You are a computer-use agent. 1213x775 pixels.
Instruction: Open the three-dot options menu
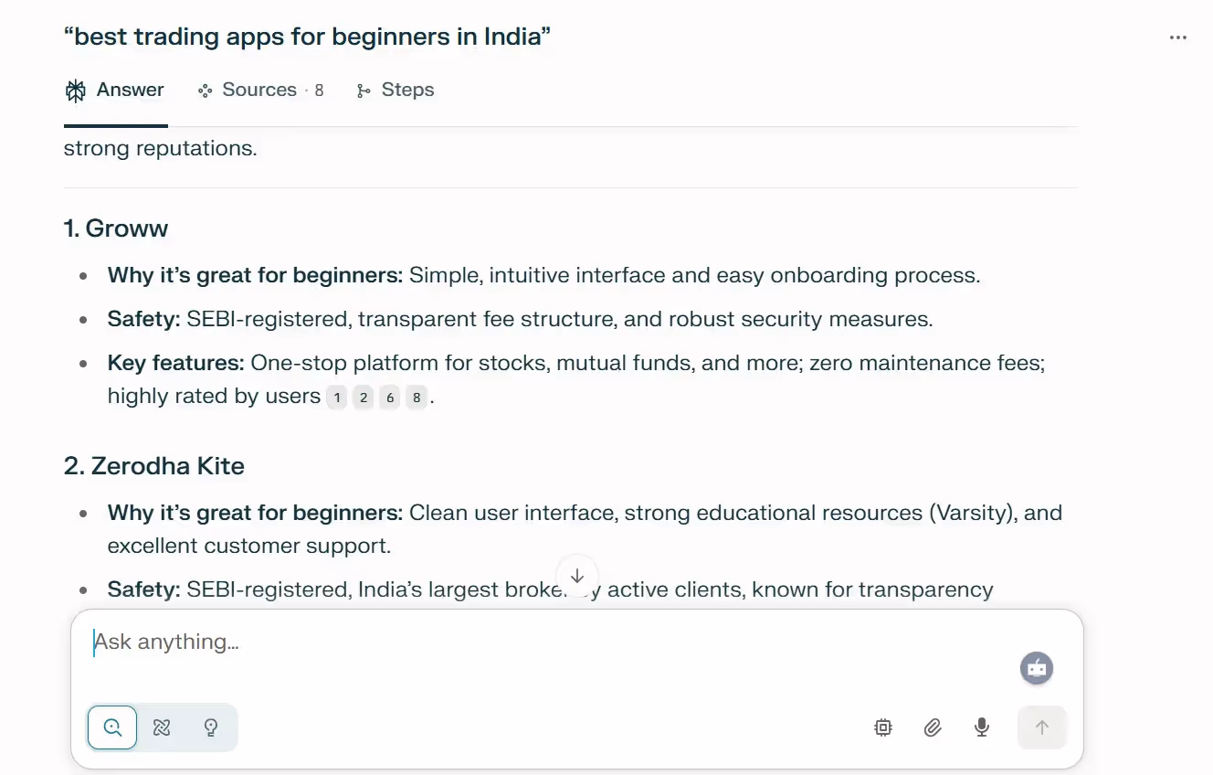pos(1178,37)
